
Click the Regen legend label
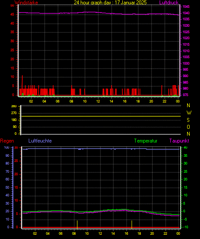tap(7, 141)
